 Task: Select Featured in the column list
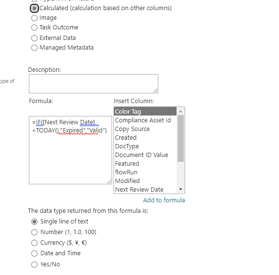point(145,163)
